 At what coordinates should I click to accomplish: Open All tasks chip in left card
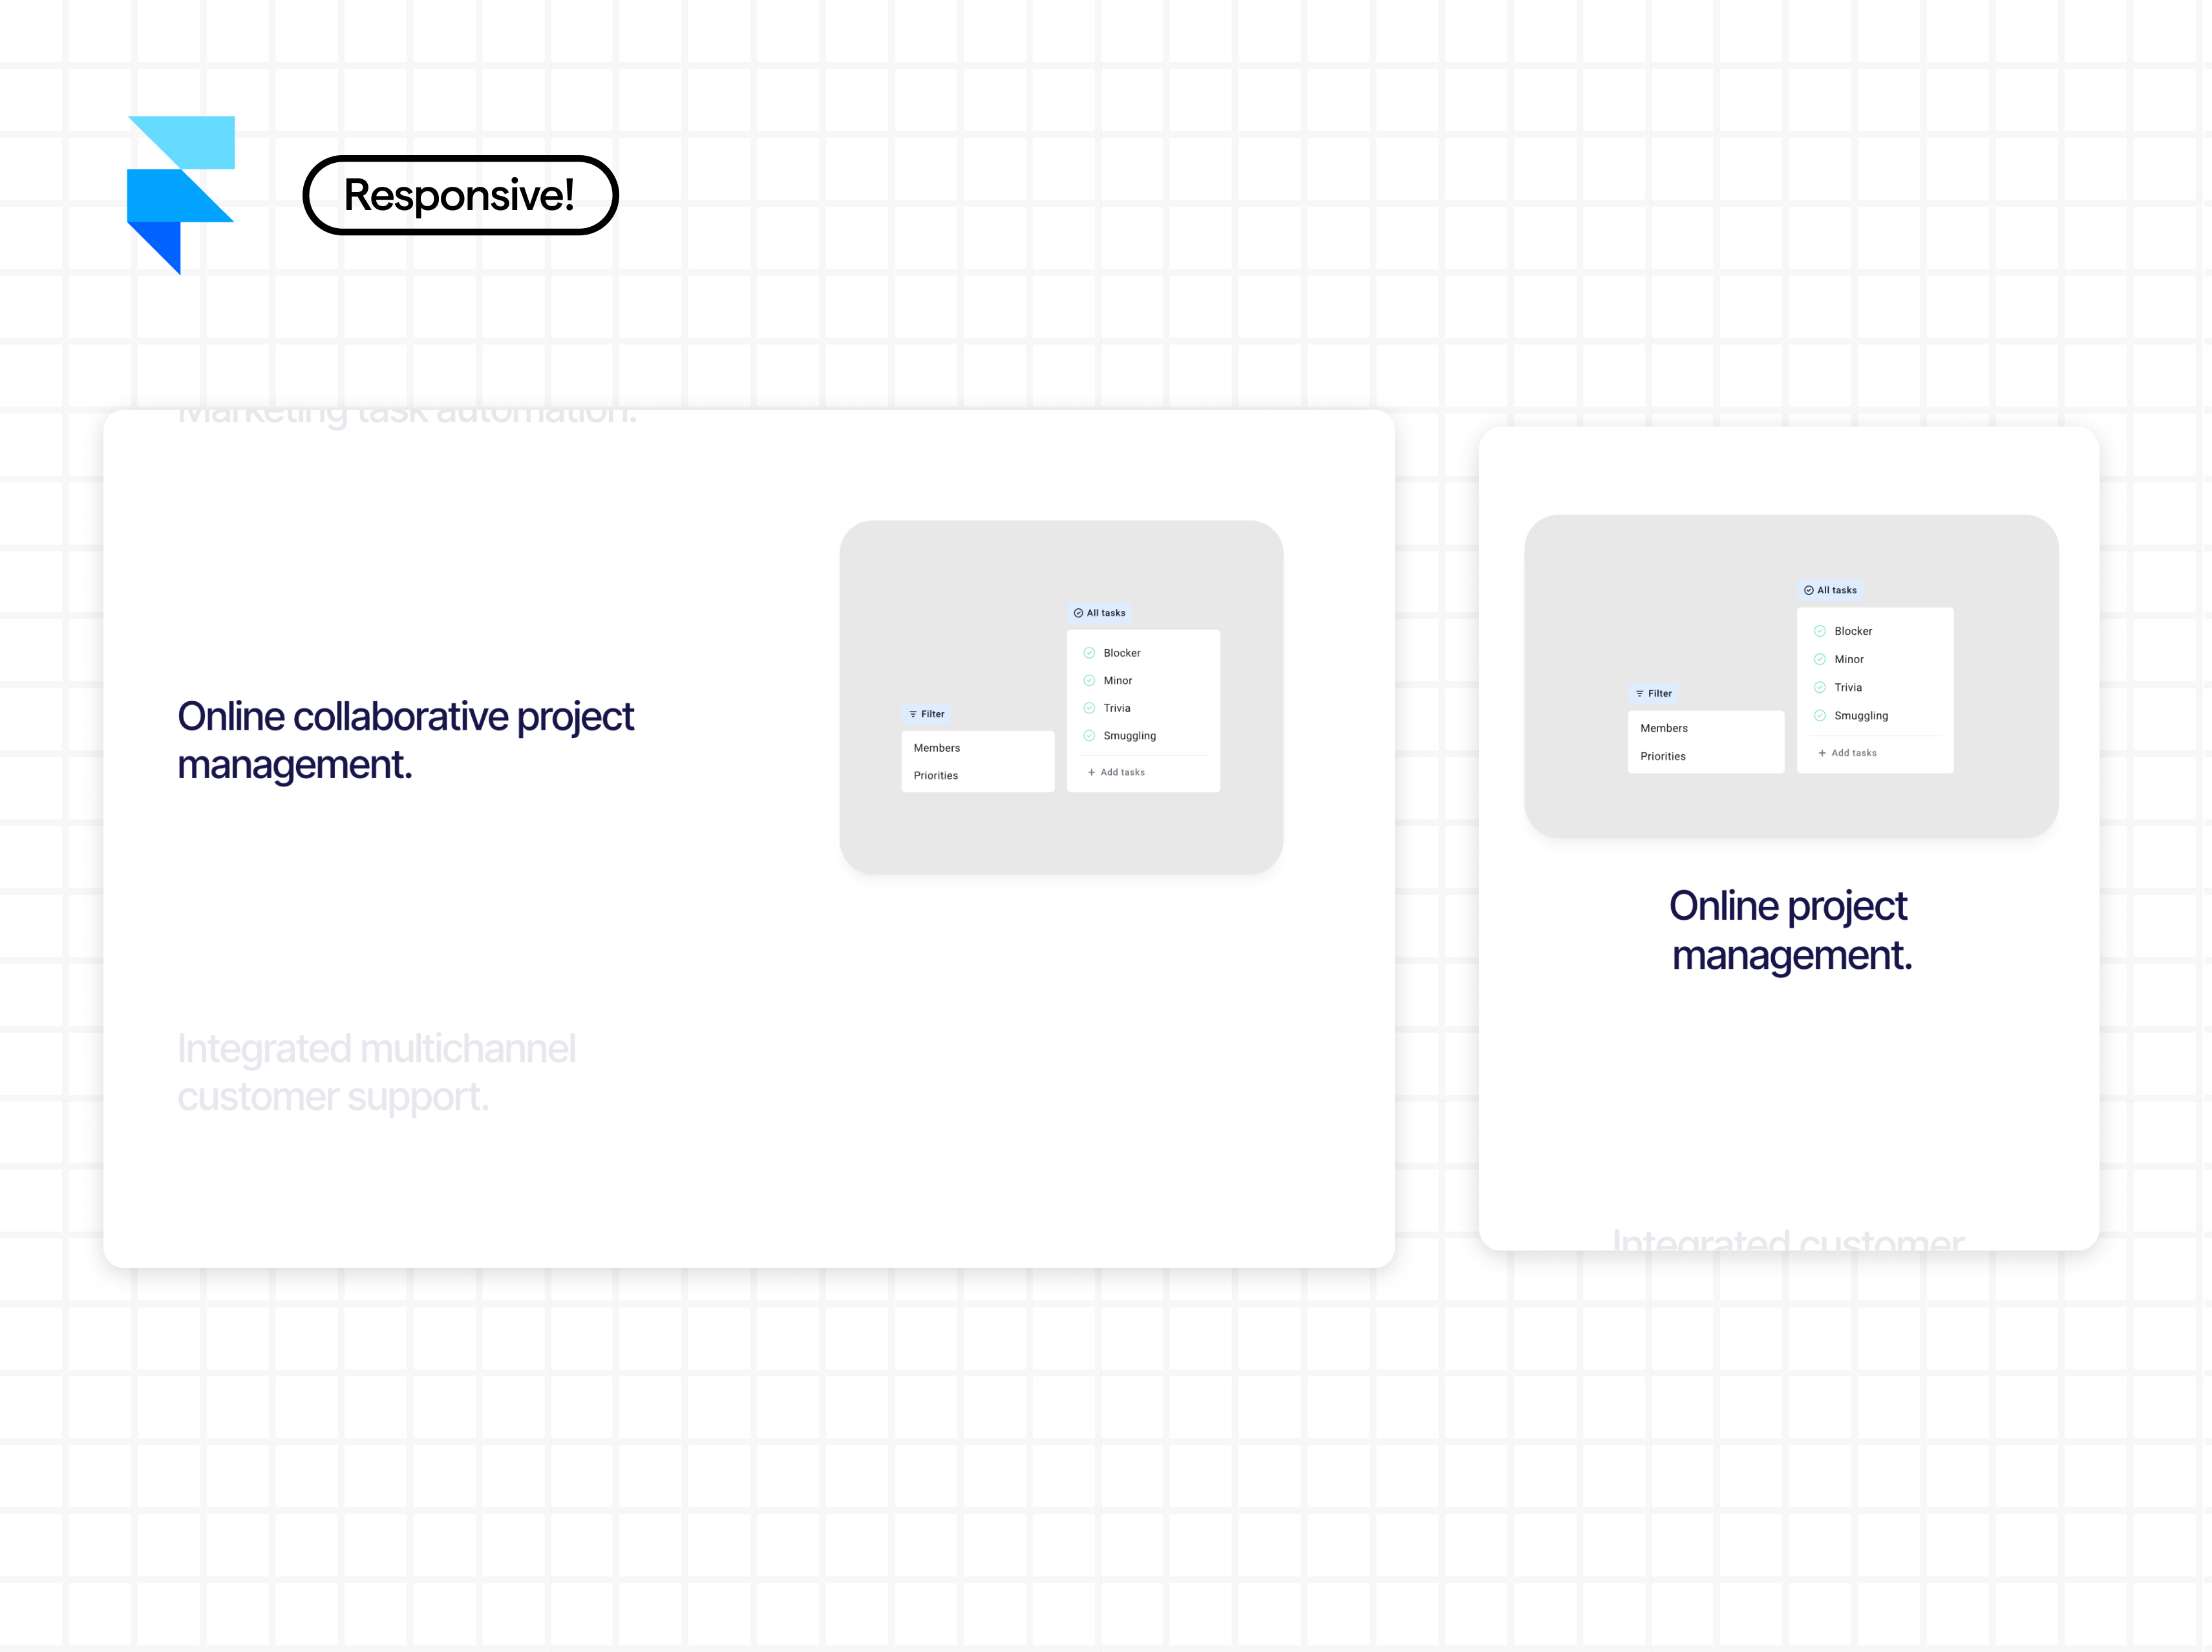(1099, 613)
